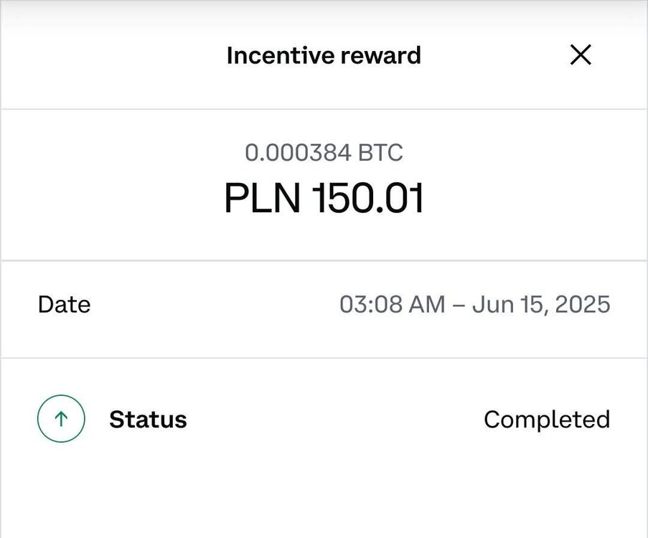This screenshot has height=538, width=648.
Task: Click the 150.01 fiat value
Action: point(367,198)
